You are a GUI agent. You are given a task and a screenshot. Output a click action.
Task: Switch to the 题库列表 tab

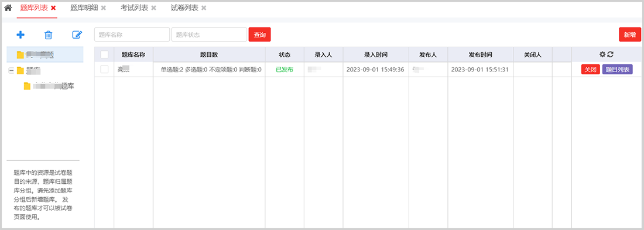pyautogui.click(x=34, y=8)
